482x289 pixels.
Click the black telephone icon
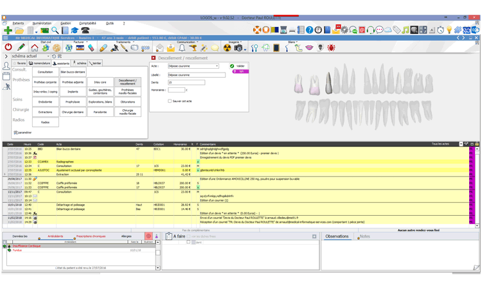pyautogui.click(x=85, y=30)
